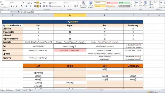This screenshot has height=93, width=165.
Task: Increase font size with Grow Font icon
Action: 29,3
